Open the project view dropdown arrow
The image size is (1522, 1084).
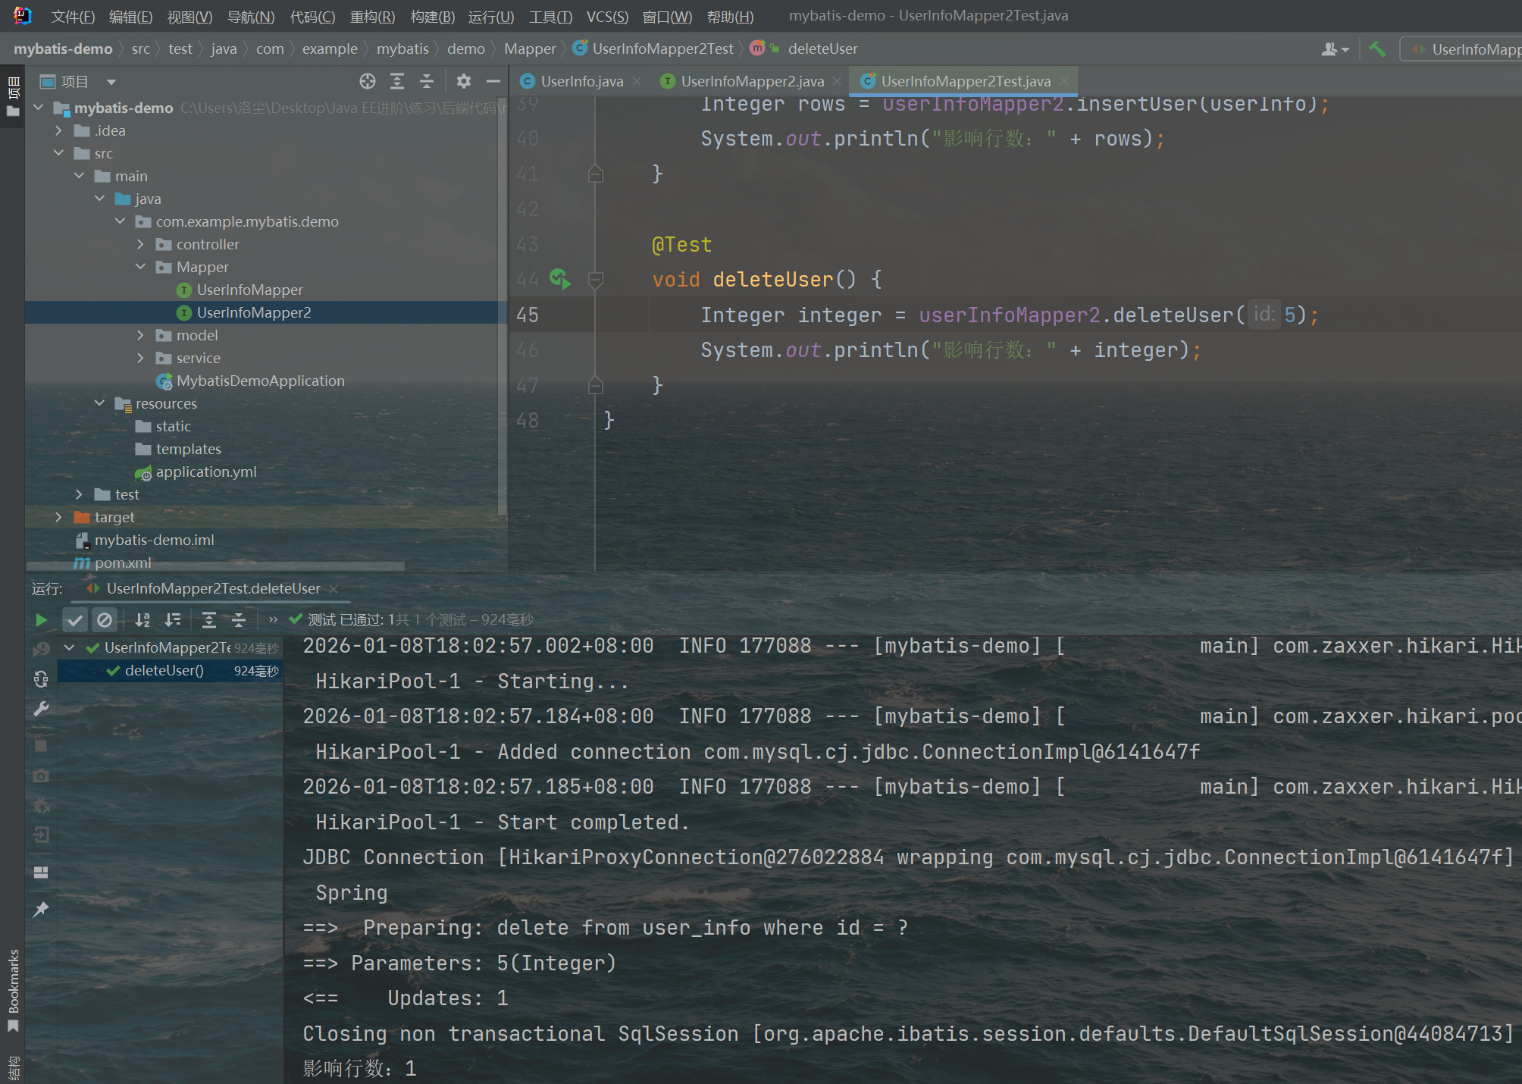(x=111, y=82)
